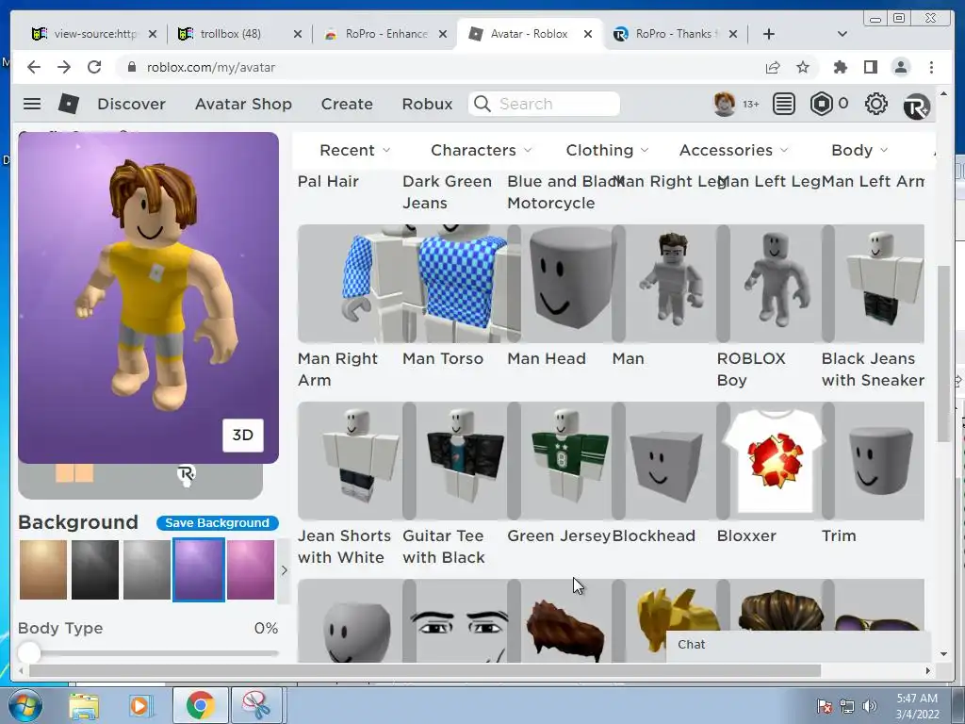The image size is (965, 724).
Task: Open the Avatar Shop nav link
Action: (x=243, y=104)
